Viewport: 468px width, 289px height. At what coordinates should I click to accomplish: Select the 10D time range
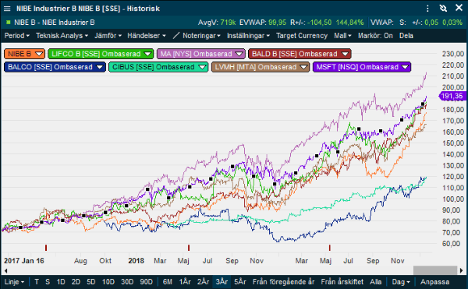[x=108, y=282]
